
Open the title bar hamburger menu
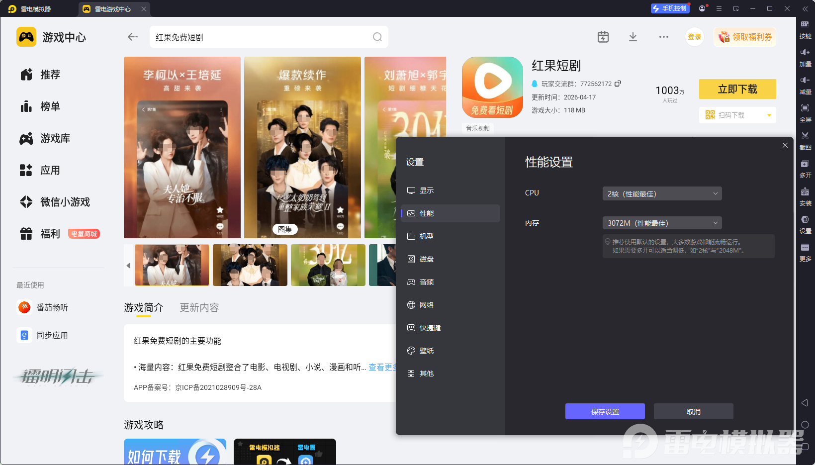719,8
